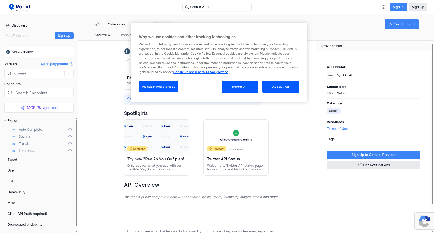Click the reCAPTCHA badge
This screenshot has width=434, height=233.
[425, 221]
